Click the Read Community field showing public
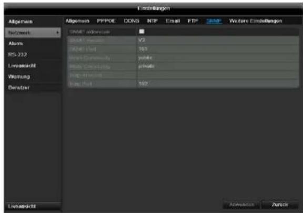This screenshot has width=303, height=213. [218, 58]
